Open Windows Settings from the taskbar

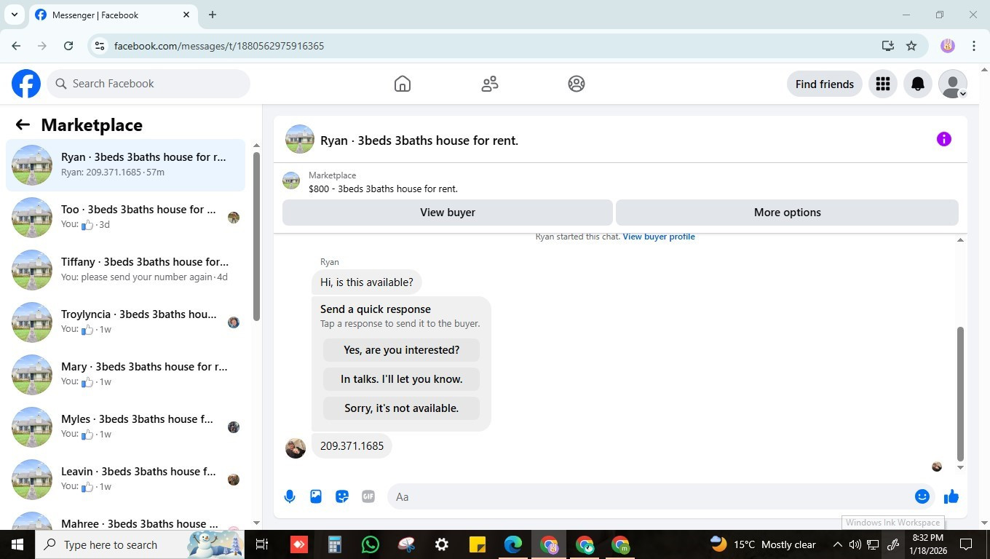(442, 544)
